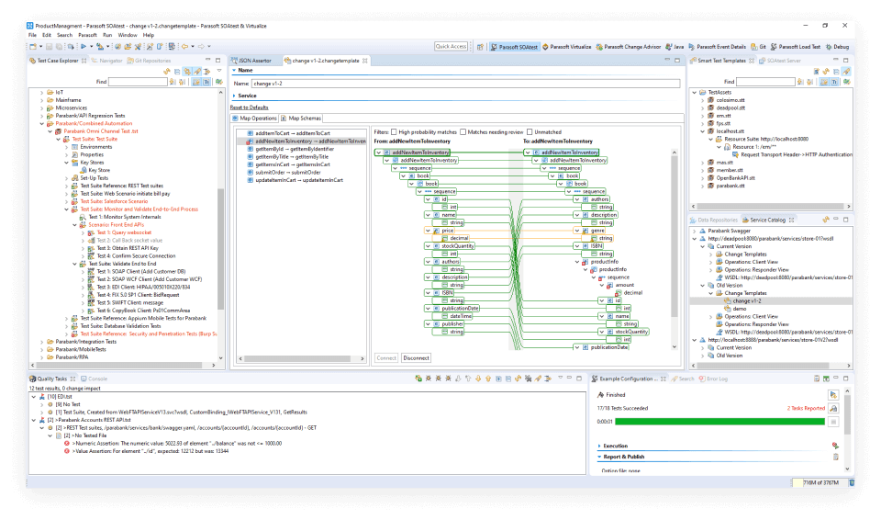Switch to Parasoft Change Advisor perspective

628,47
